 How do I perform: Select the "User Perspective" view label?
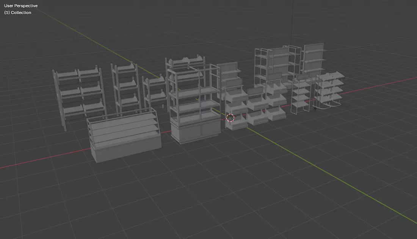[x=21, y=6]
